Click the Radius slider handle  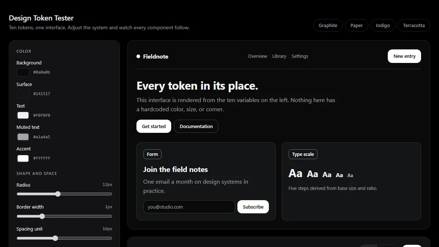pos(58,194)
